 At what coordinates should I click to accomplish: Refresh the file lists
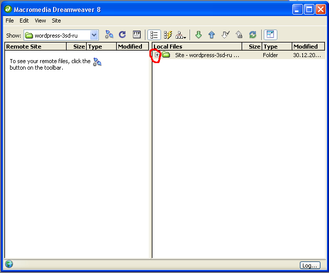point(122,35)
